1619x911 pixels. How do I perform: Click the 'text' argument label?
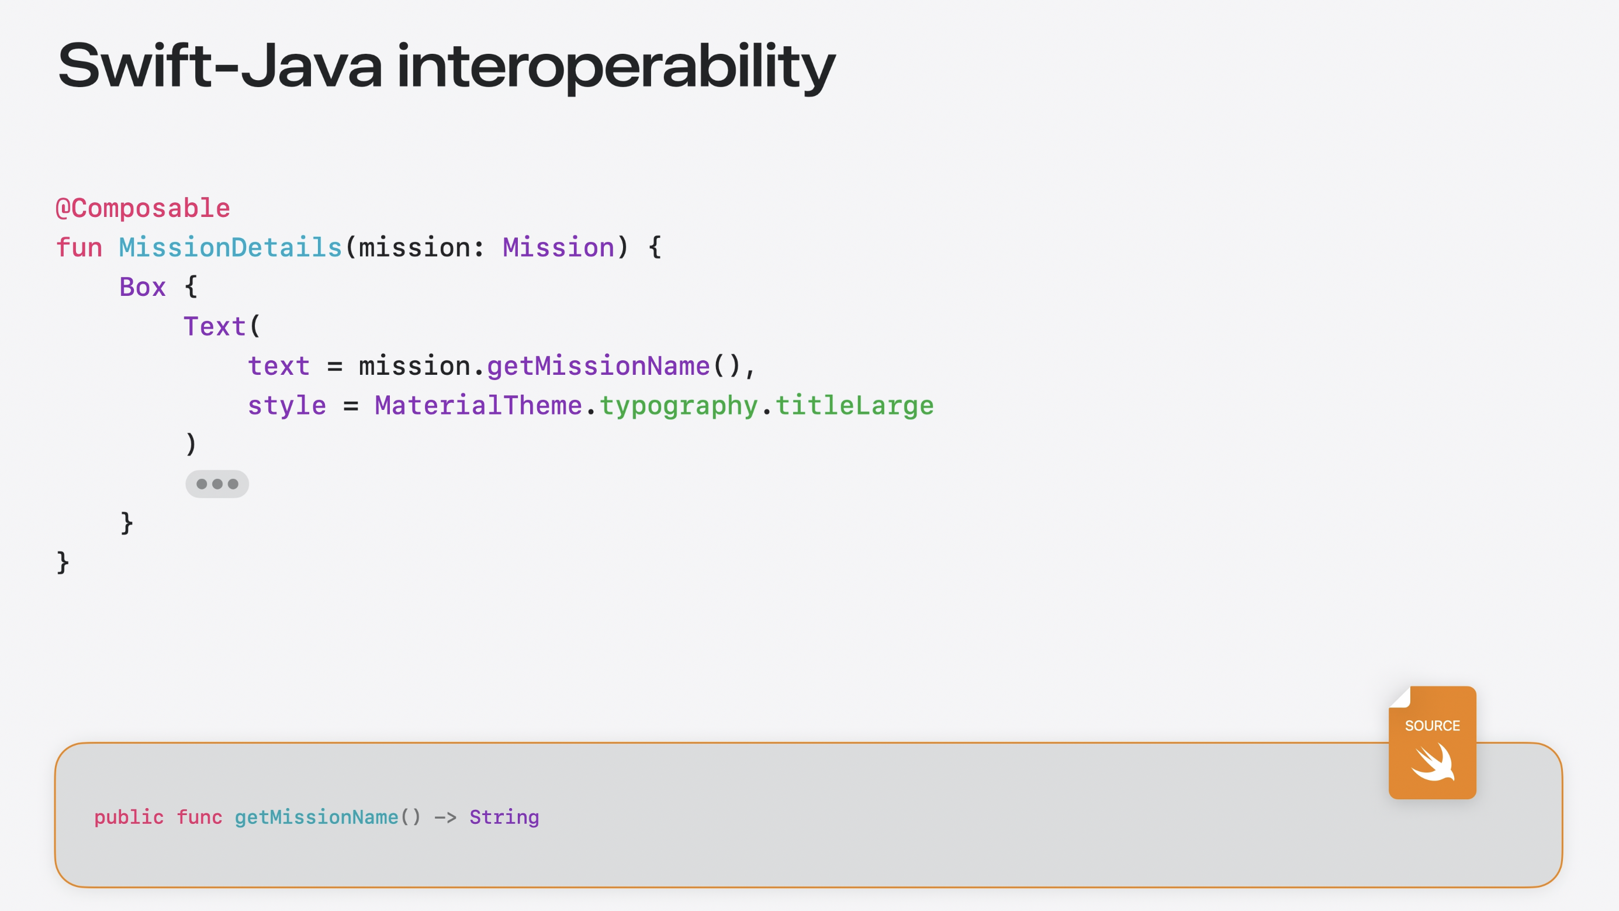pos(278,367)
